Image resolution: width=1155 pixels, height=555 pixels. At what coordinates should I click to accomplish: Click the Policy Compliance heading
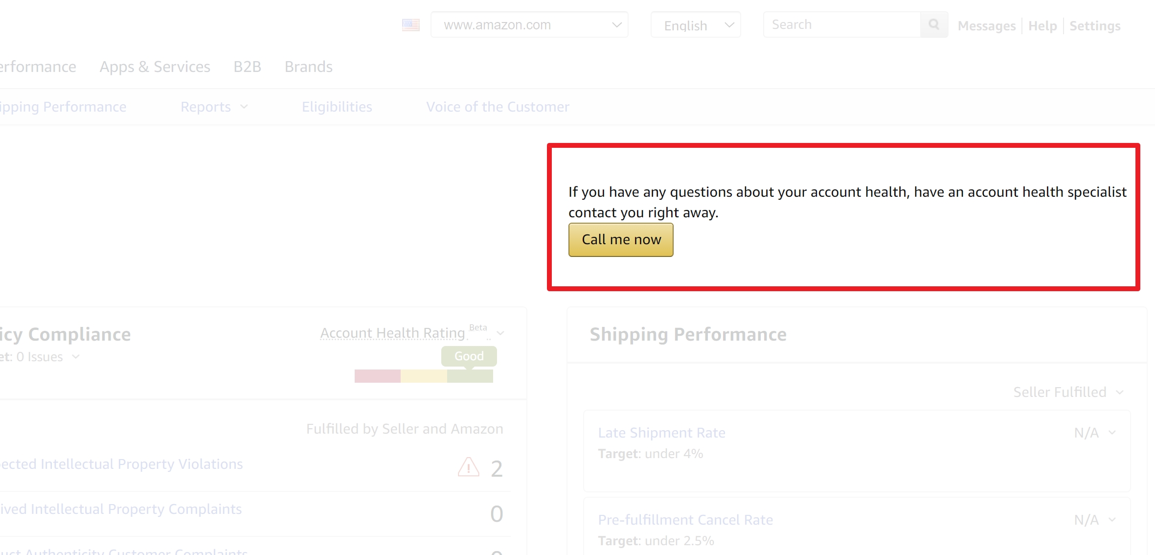pos(65,334)
